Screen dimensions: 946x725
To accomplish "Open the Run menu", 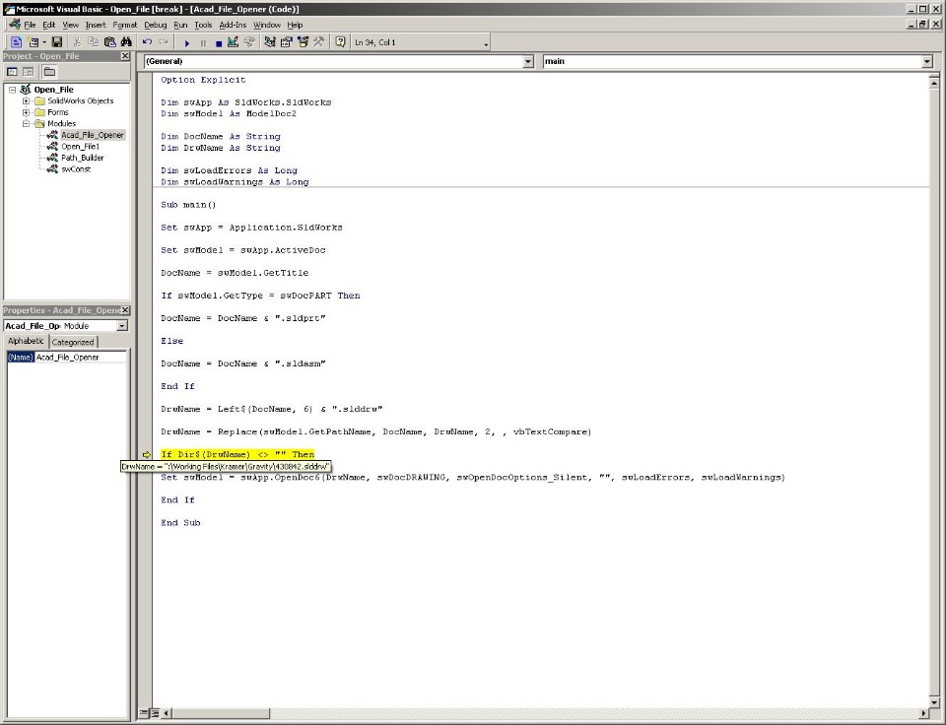I will 180,25.
